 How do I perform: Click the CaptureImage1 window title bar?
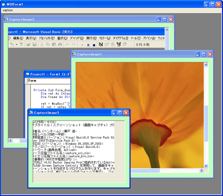tap(142, 54)
